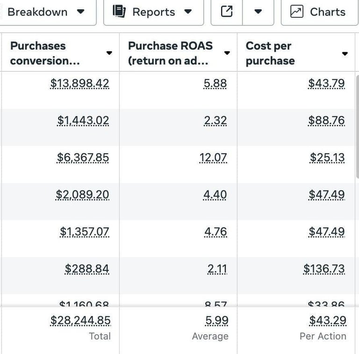This screenshot has width=359, height=354.
Task: Open Purchase ROAS column options arrow
Action: tap(227, 53)
